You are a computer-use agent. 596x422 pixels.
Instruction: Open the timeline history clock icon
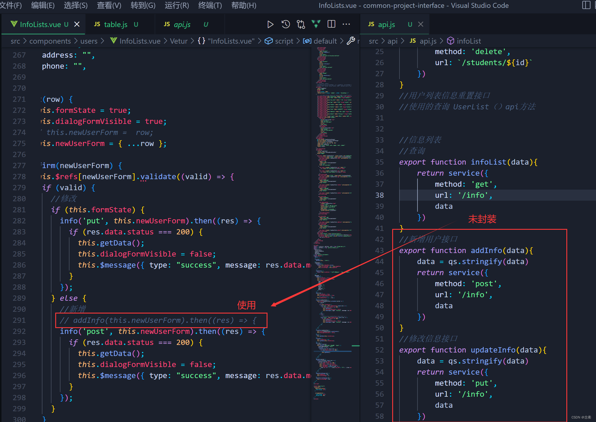click(x=285, y=24)
